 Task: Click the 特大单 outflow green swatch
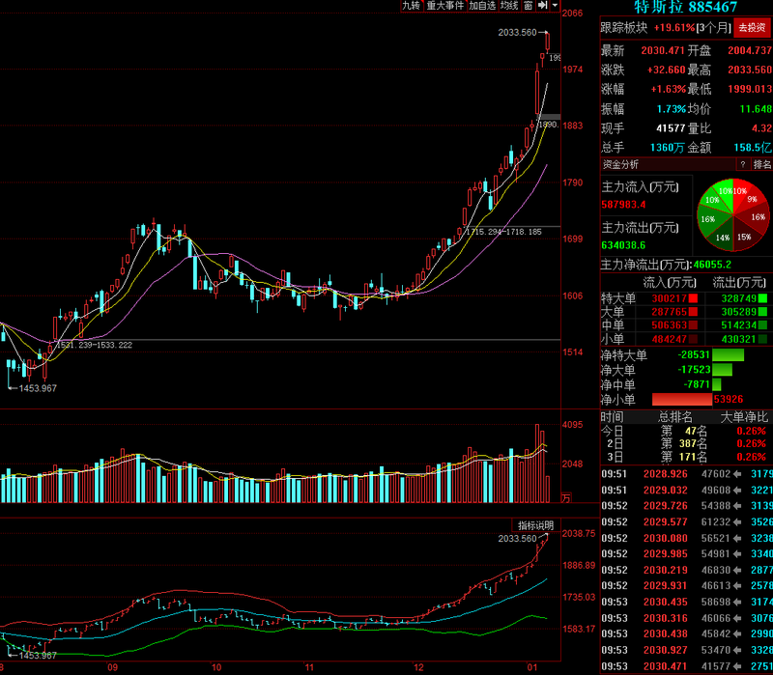tap(762, 298)
